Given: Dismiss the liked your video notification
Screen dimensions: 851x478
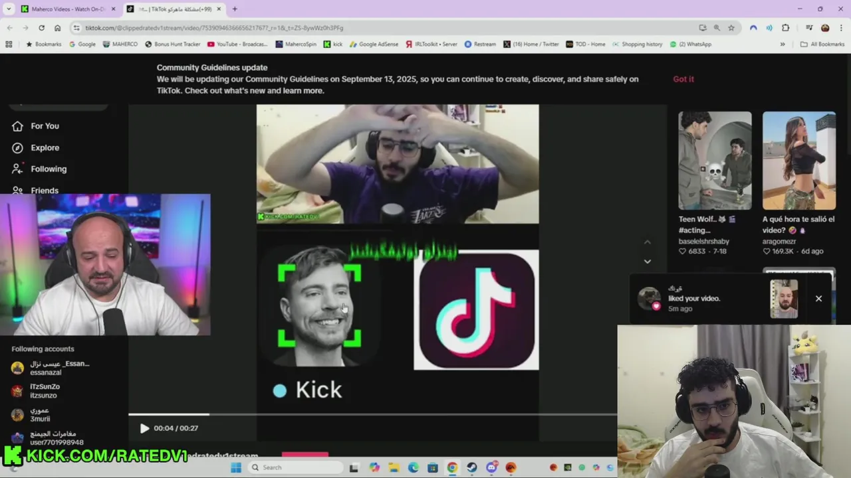Looking at the screenshot, I should 818,299.
